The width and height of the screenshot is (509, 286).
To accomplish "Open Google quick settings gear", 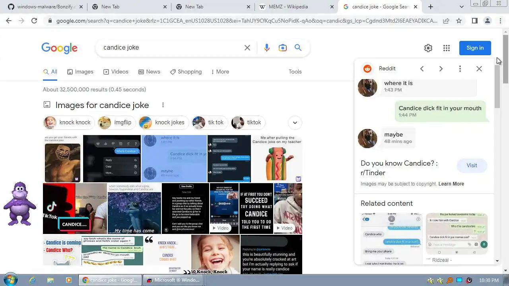I will (x=428, y=48).
